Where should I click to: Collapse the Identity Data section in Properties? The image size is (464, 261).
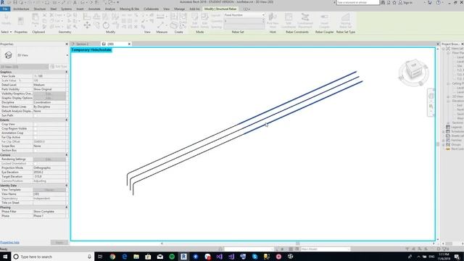(x=66, y=186)
